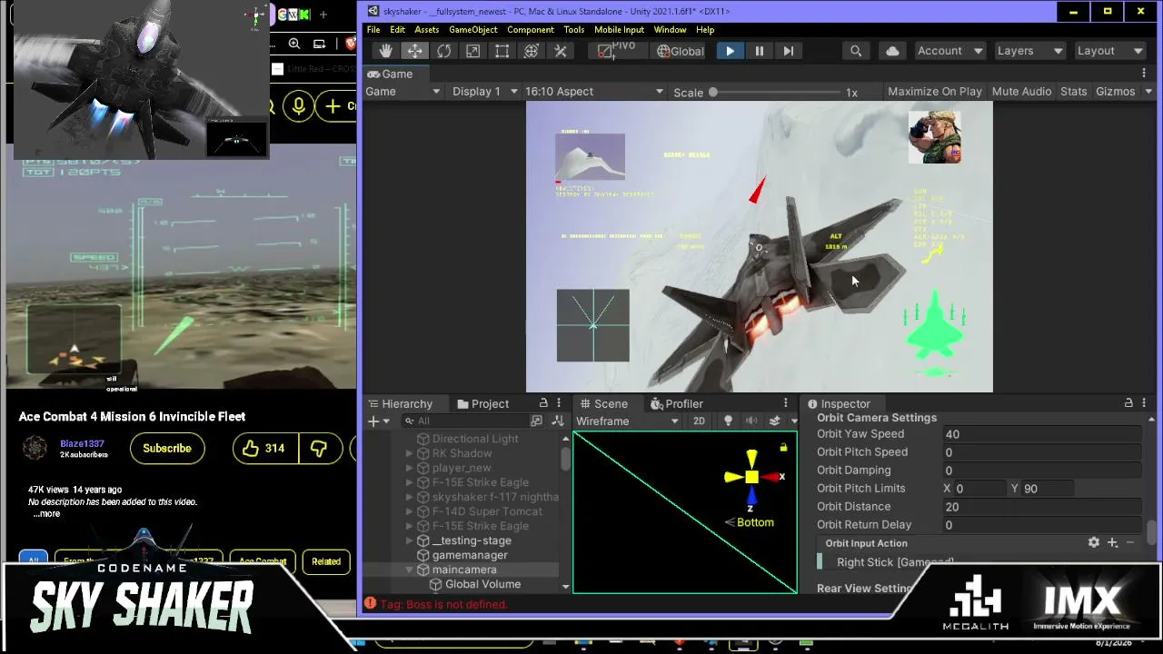The height and width of the screenshot is (654, 1163).
Task: Expand video description with ...more
Action: click(46, 513)
